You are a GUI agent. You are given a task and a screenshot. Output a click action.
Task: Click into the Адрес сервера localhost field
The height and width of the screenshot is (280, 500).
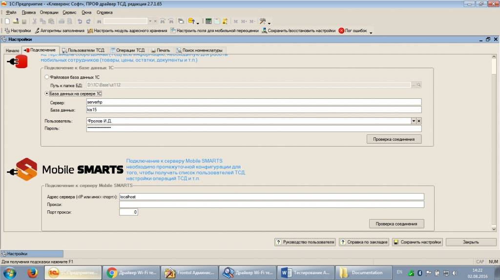[x=271, y=197]
